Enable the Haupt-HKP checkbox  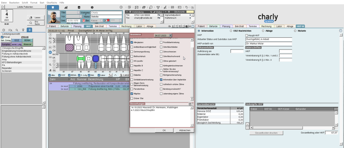tap(247, 35)
